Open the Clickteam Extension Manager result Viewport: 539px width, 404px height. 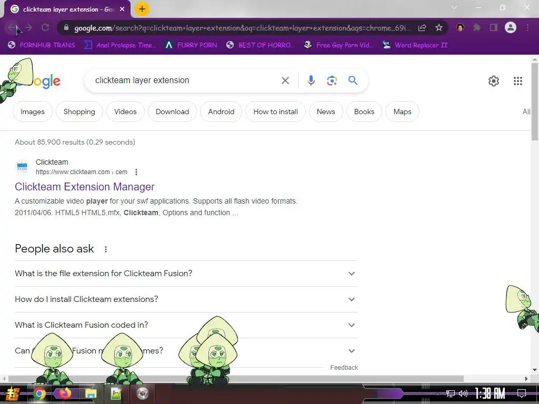point(85,187)
